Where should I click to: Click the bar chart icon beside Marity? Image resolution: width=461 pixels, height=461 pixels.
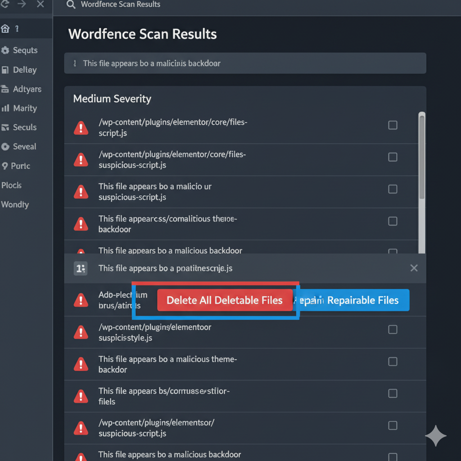[5, 108]
